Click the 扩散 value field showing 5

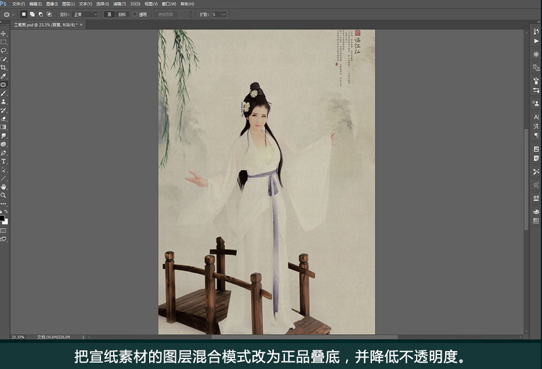coord(216,15)
